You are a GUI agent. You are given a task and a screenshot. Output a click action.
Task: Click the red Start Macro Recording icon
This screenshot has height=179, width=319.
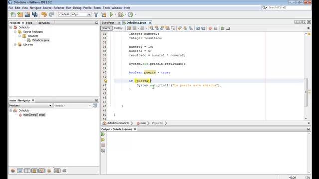coord(210,29)
